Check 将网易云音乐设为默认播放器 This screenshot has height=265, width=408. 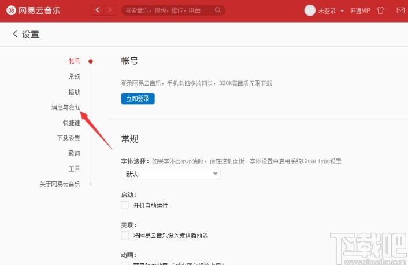[125, 235]
